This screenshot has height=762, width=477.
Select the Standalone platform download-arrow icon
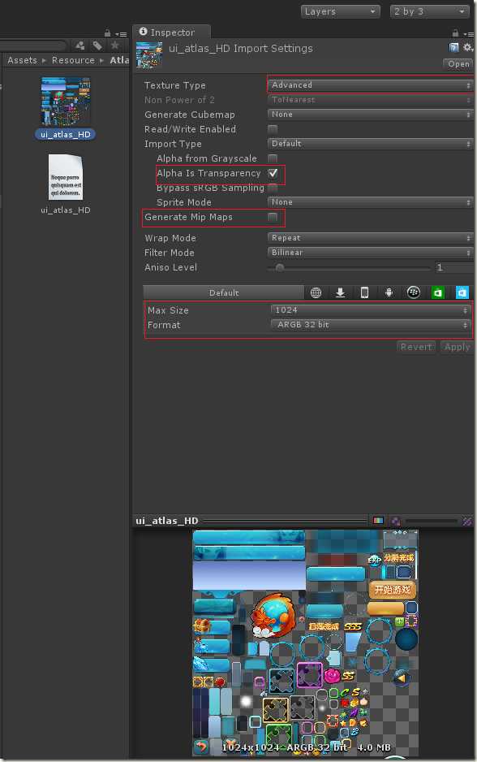pos(340,292)
